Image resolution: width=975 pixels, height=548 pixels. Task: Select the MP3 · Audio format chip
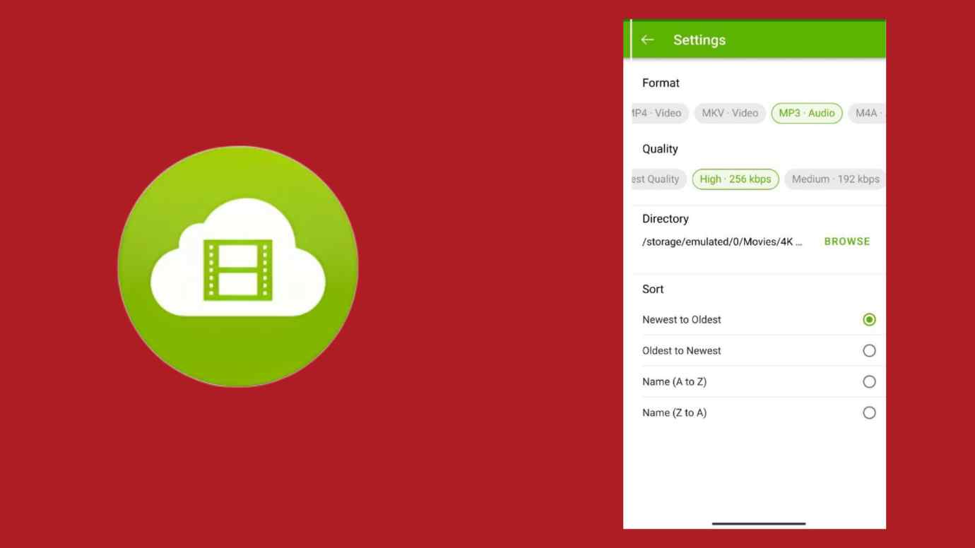[806, 113]
